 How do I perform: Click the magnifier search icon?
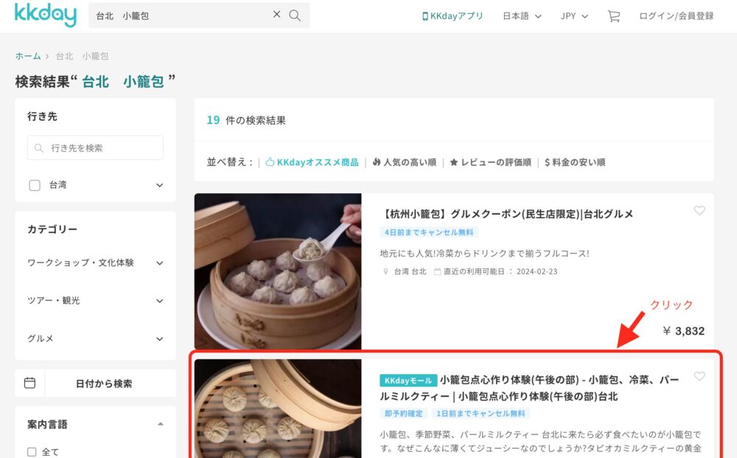click(x=295, y=15)
